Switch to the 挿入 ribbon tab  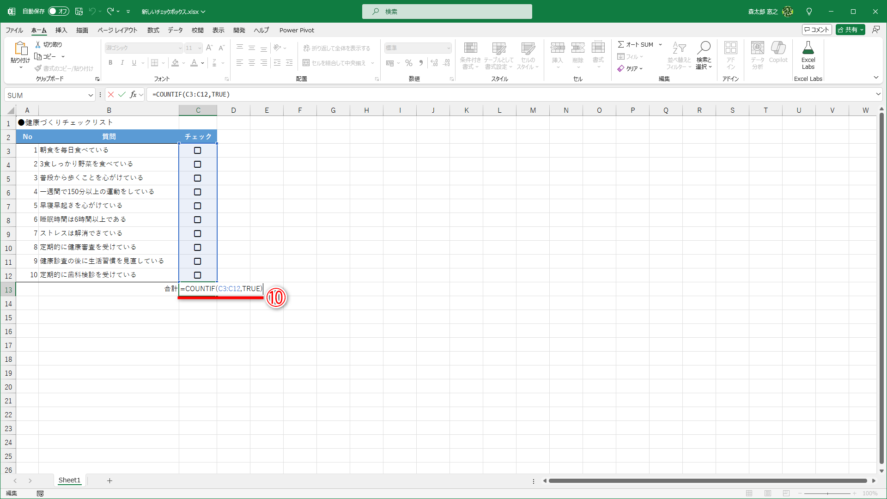(x=61, y=30)
